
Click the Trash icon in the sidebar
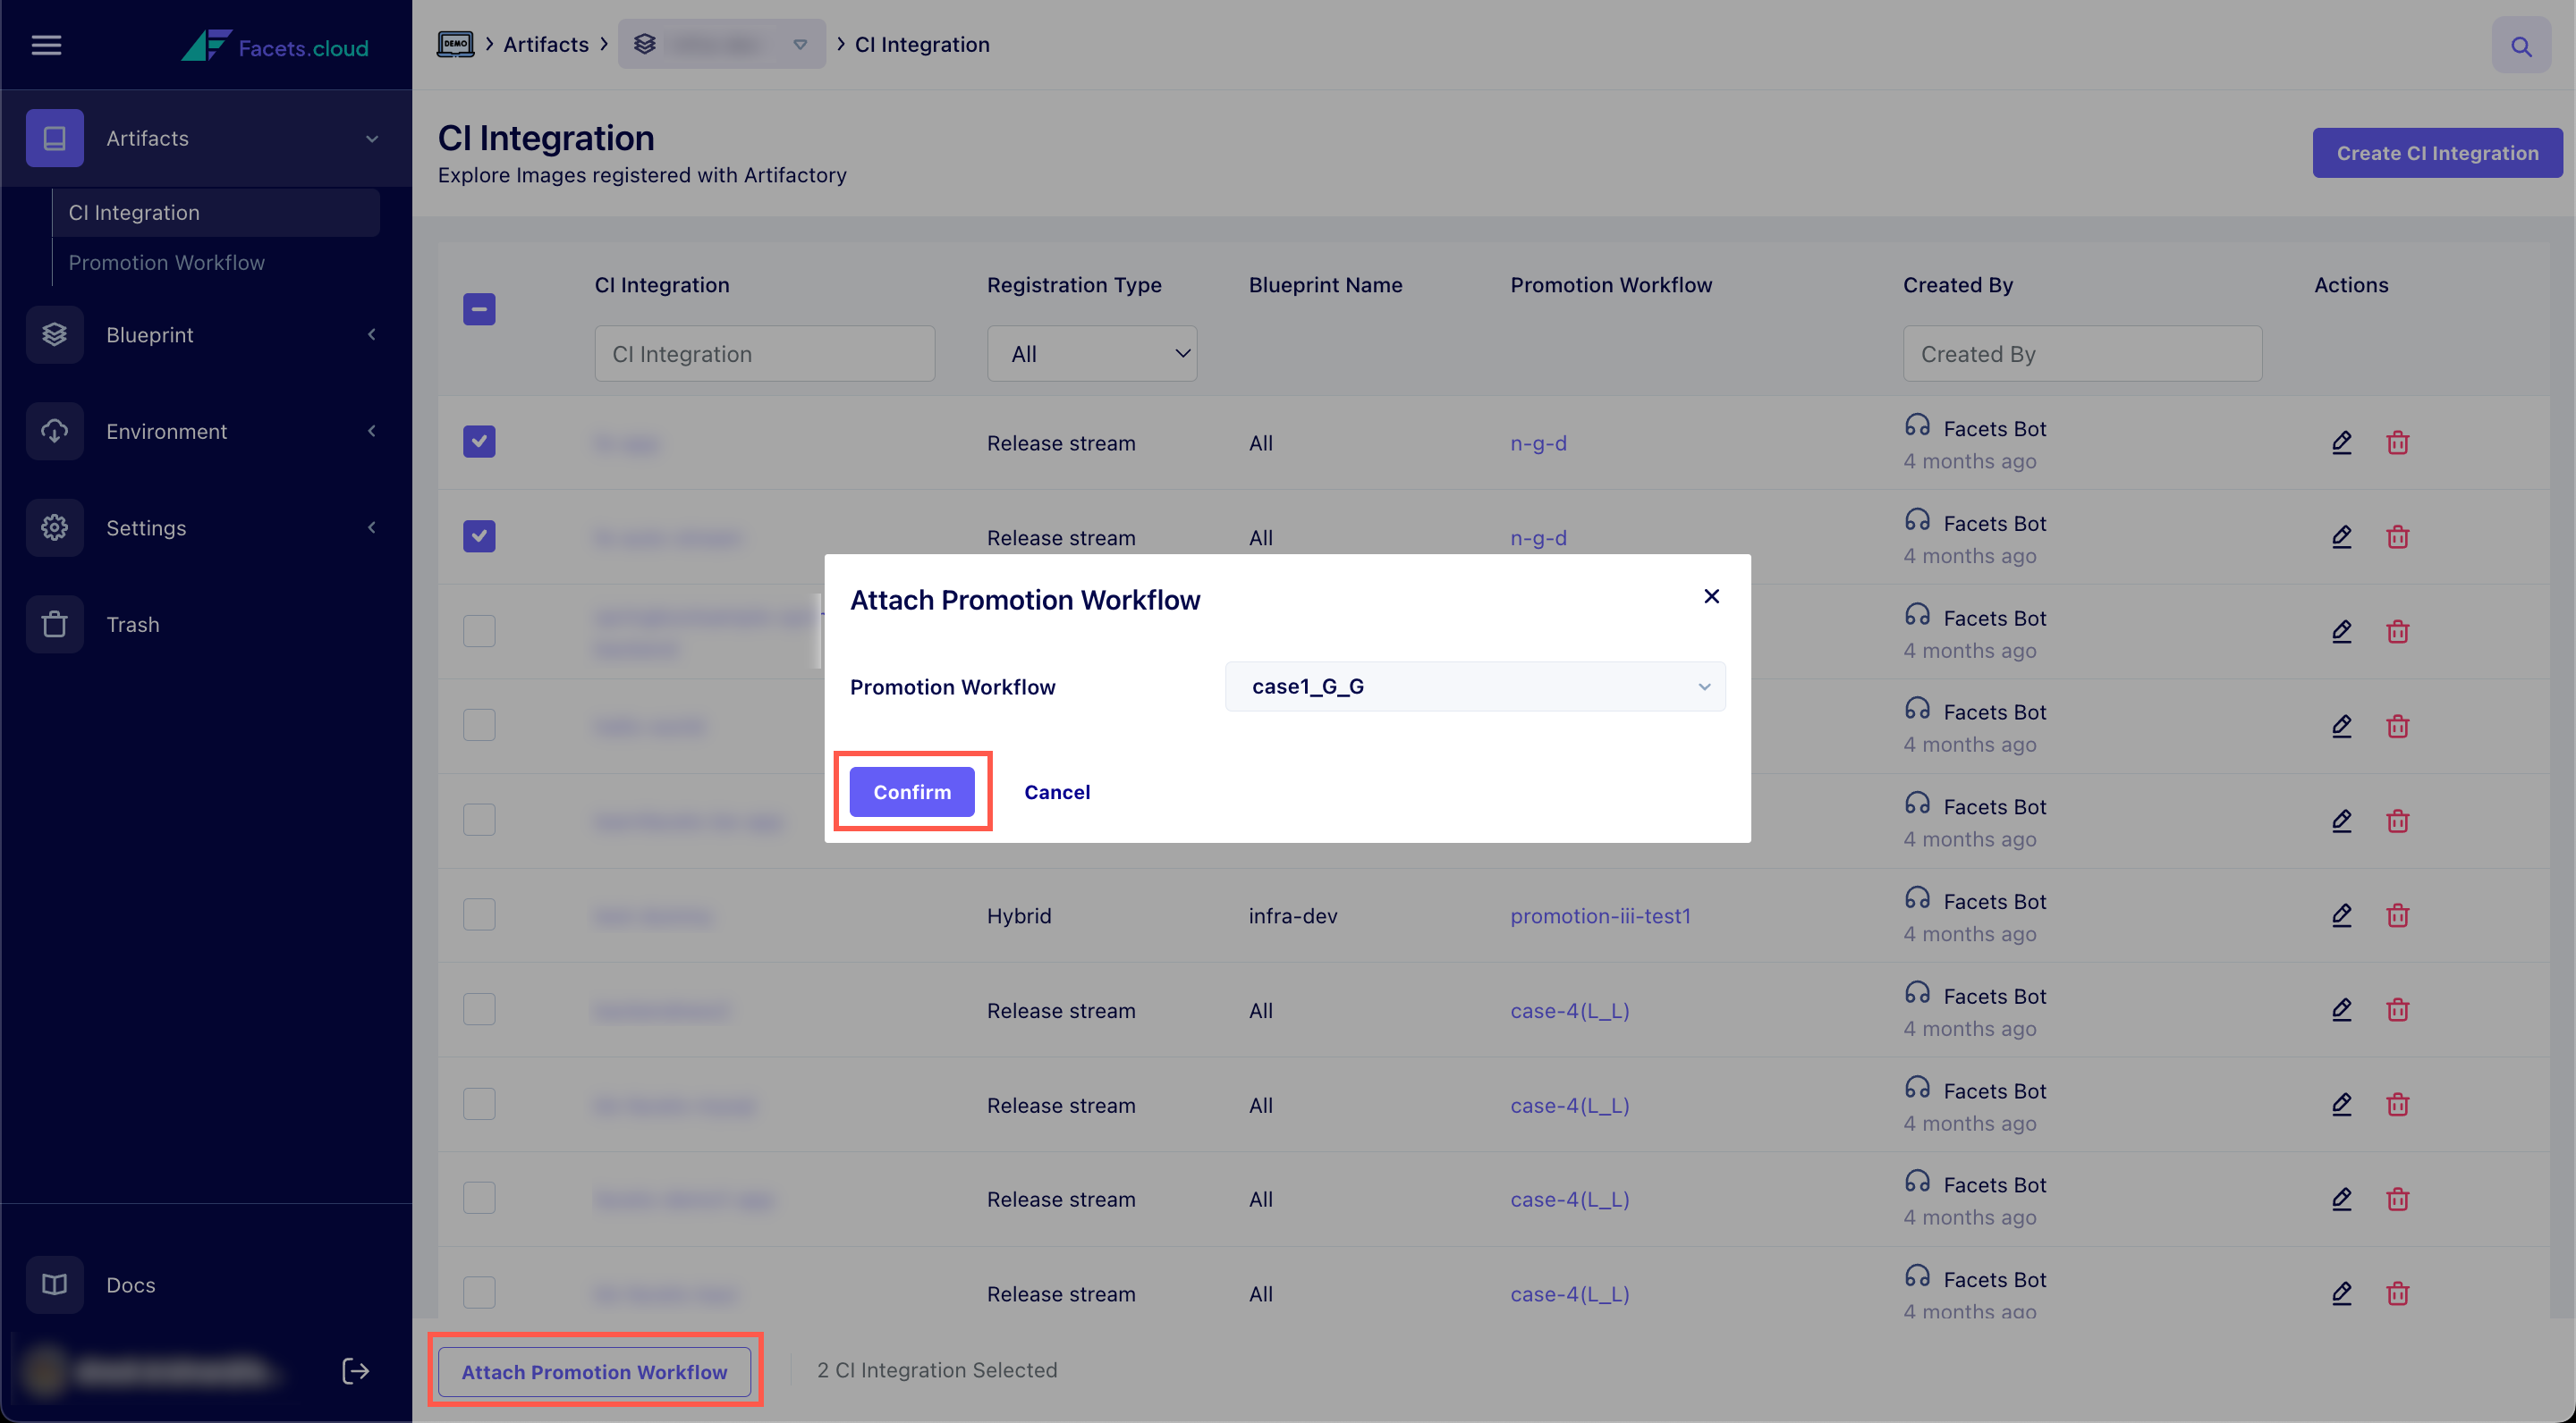pyautogui.click(x=55, y=625)
